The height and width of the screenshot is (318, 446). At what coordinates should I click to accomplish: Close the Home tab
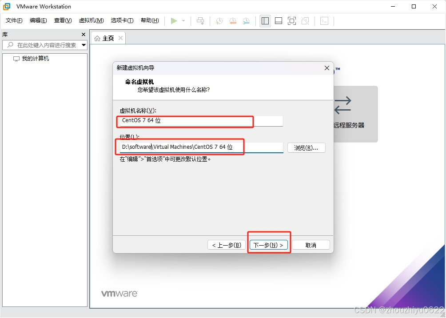click(x=120, y=38)
